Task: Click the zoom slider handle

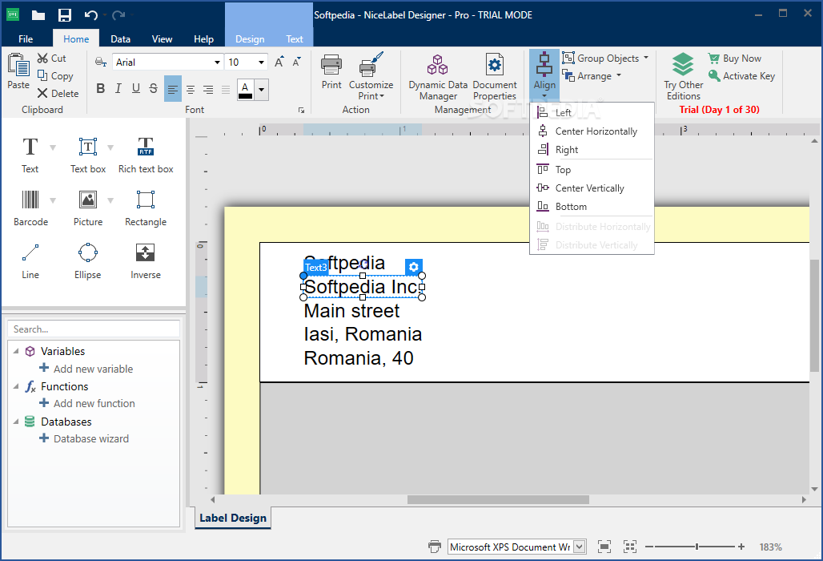Action: [697, 547]
